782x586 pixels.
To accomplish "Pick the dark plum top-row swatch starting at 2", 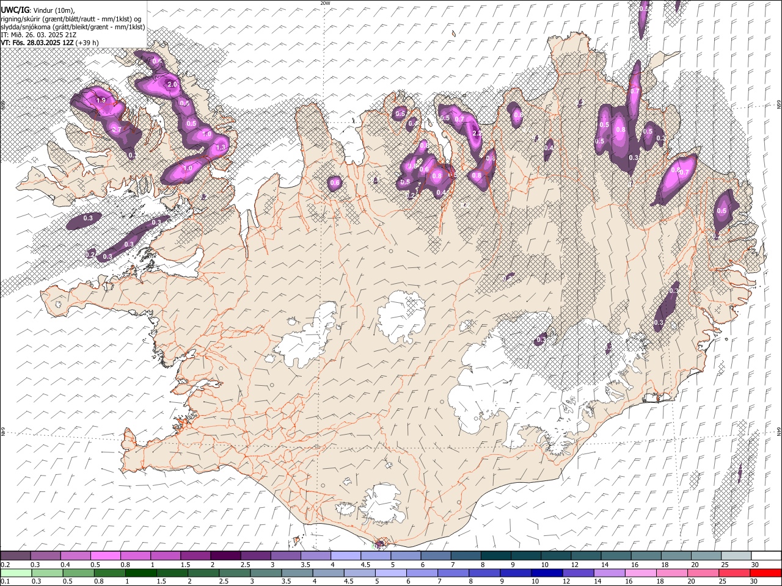I will click(225, 555).
